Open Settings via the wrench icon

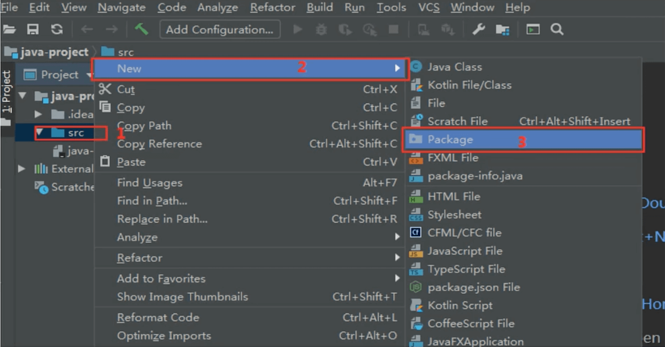[479, 30]
